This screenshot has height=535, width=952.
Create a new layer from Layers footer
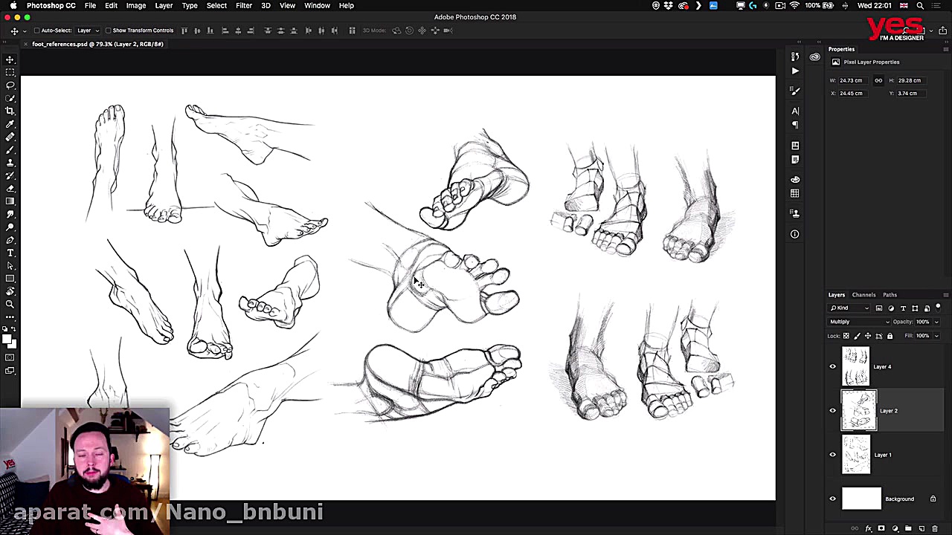point(922,528)
